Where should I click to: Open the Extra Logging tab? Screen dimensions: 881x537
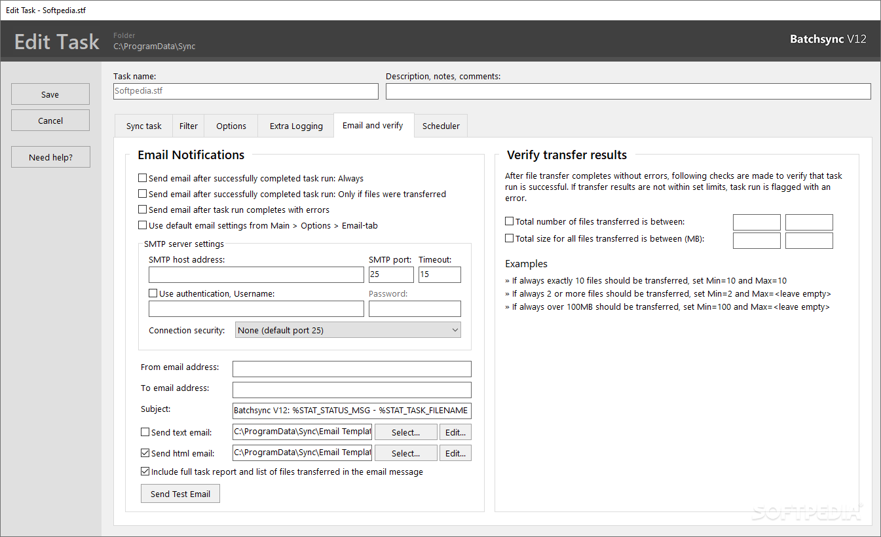point(296,126)
